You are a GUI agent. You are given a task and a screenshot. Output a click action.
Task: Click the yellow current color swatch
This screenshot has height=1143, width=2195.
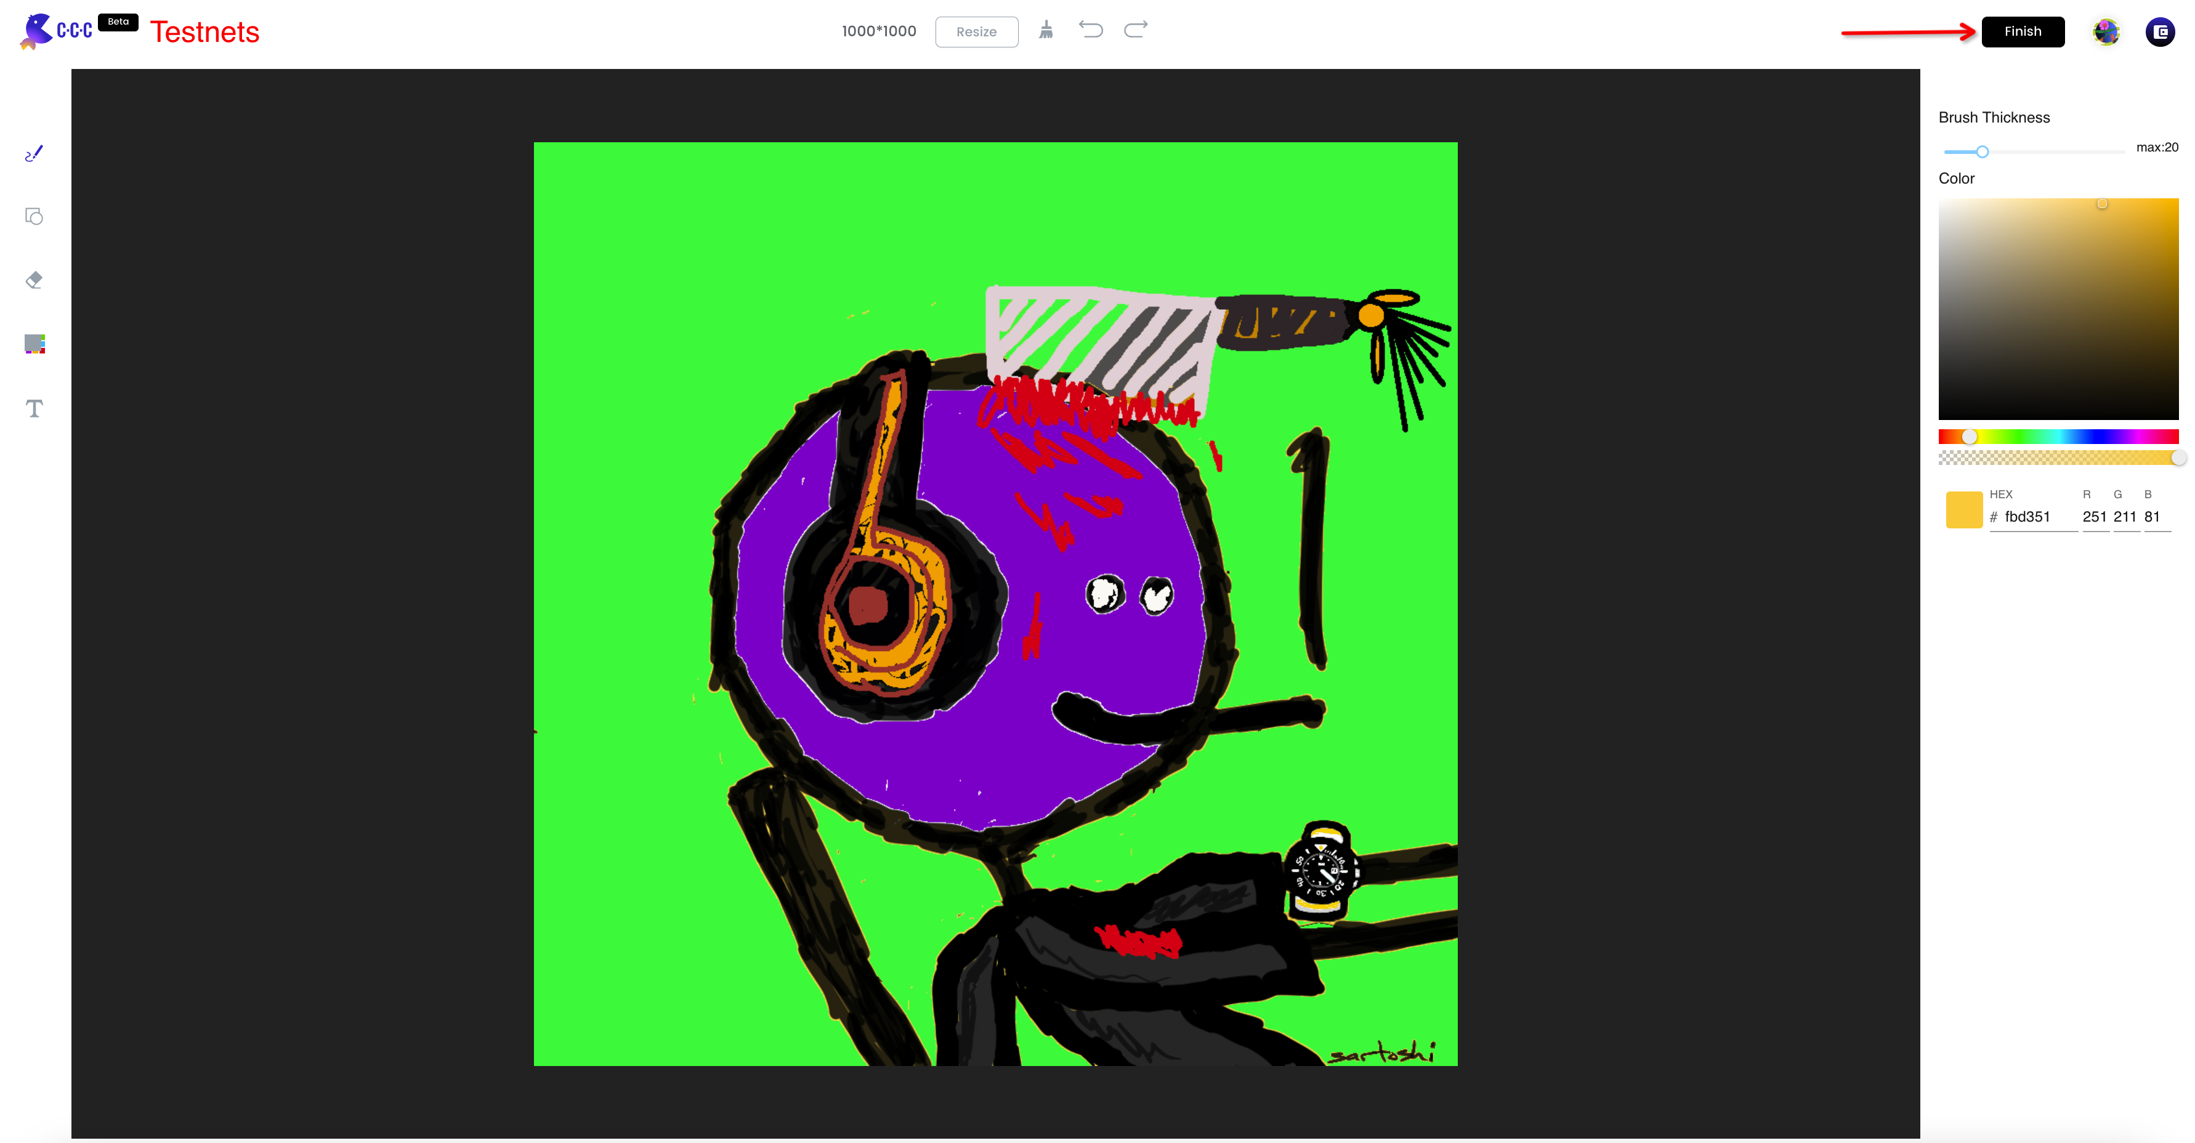coord(1964,510)
